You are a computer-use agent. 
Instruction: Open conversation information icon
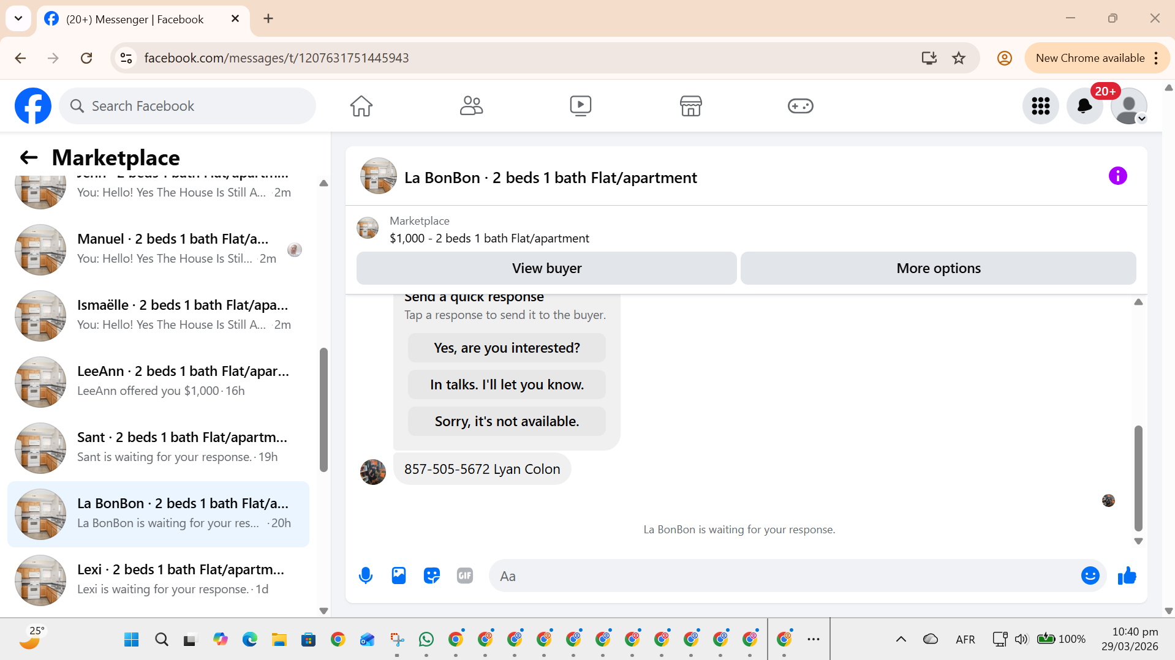tap(1117, 176)
